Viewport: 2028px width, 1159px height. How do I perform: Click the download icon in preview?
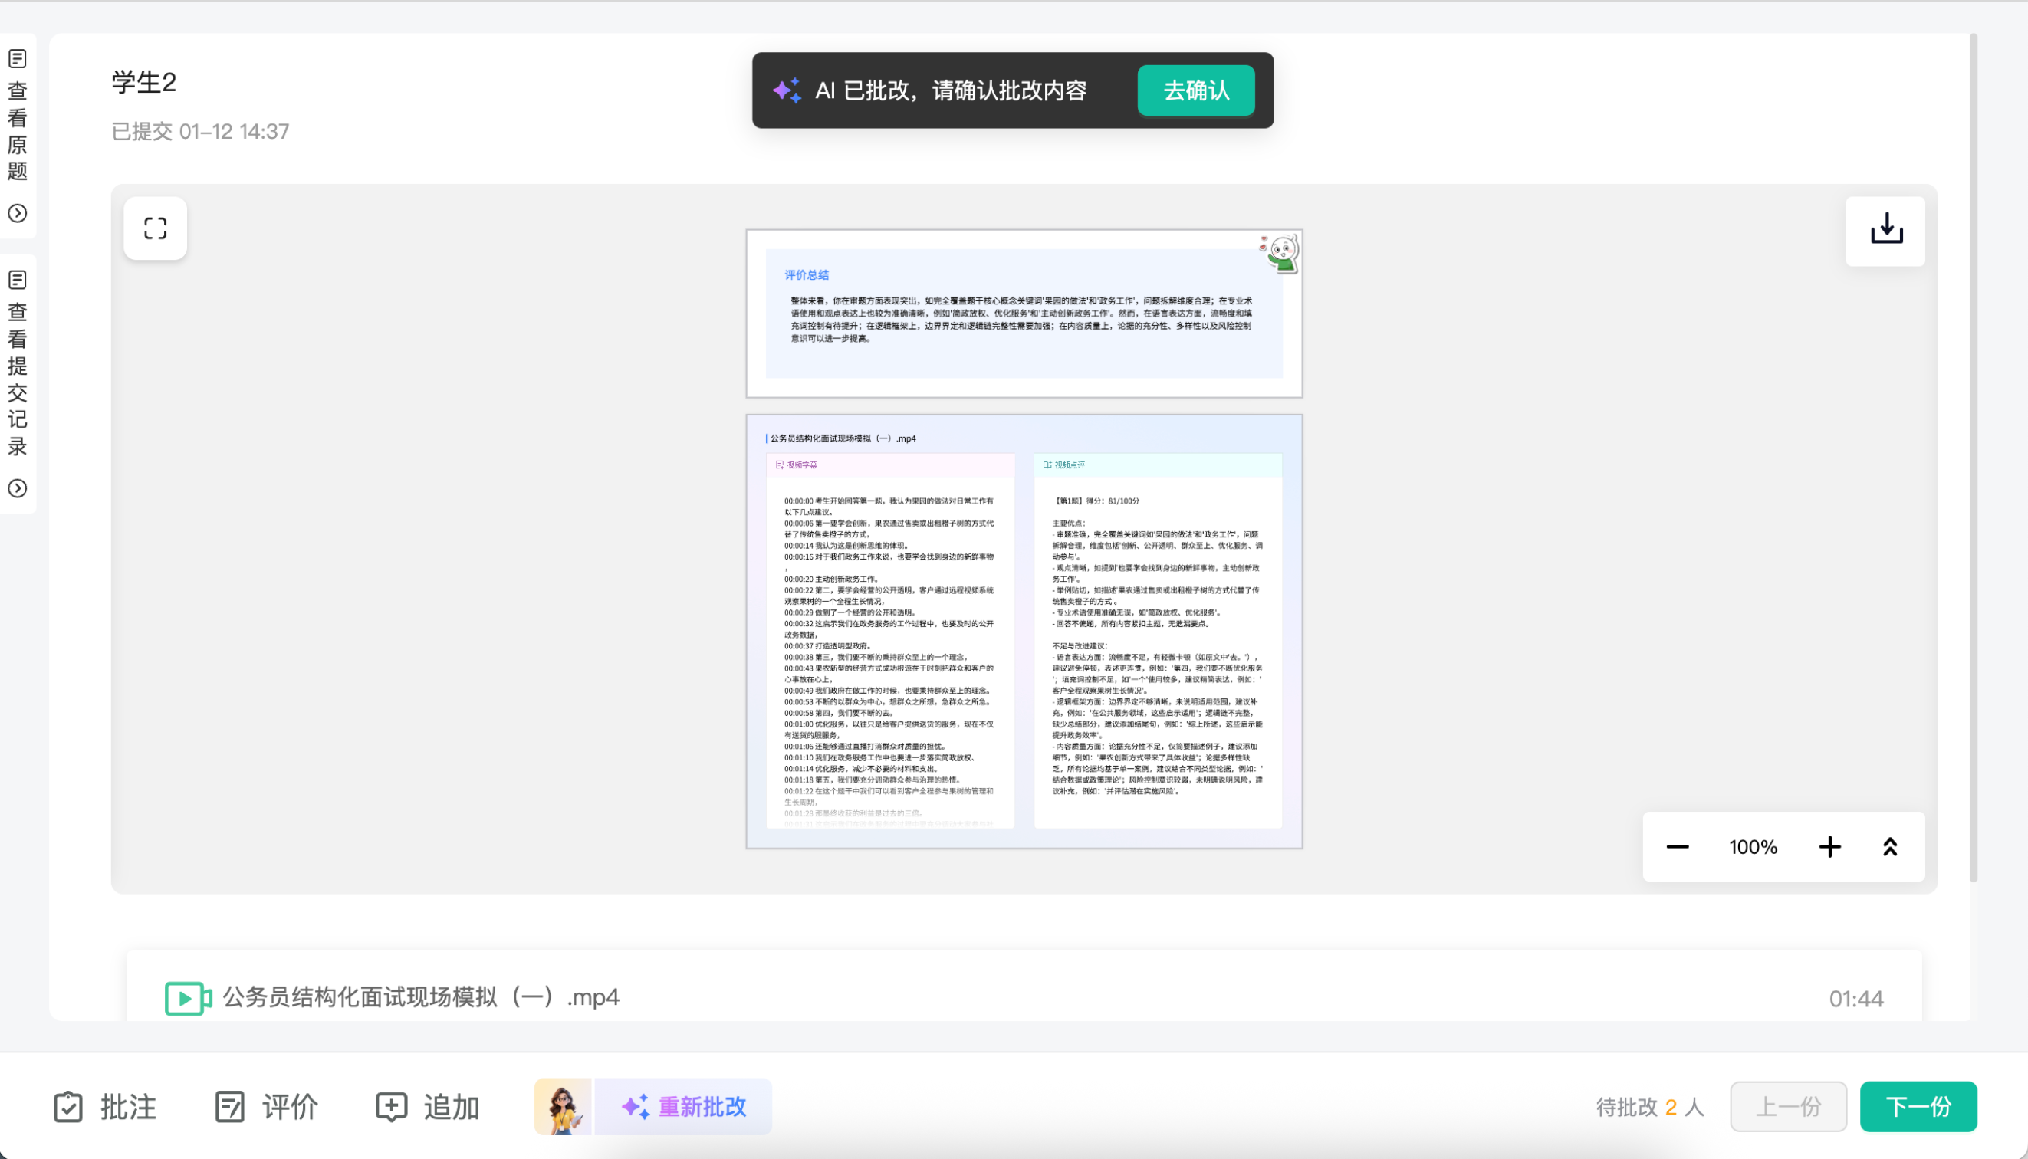tap(1885, 230)
